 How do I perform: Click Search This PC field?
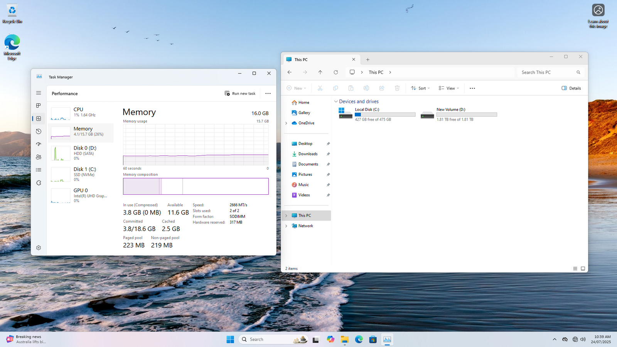click(x=551, y=72)
